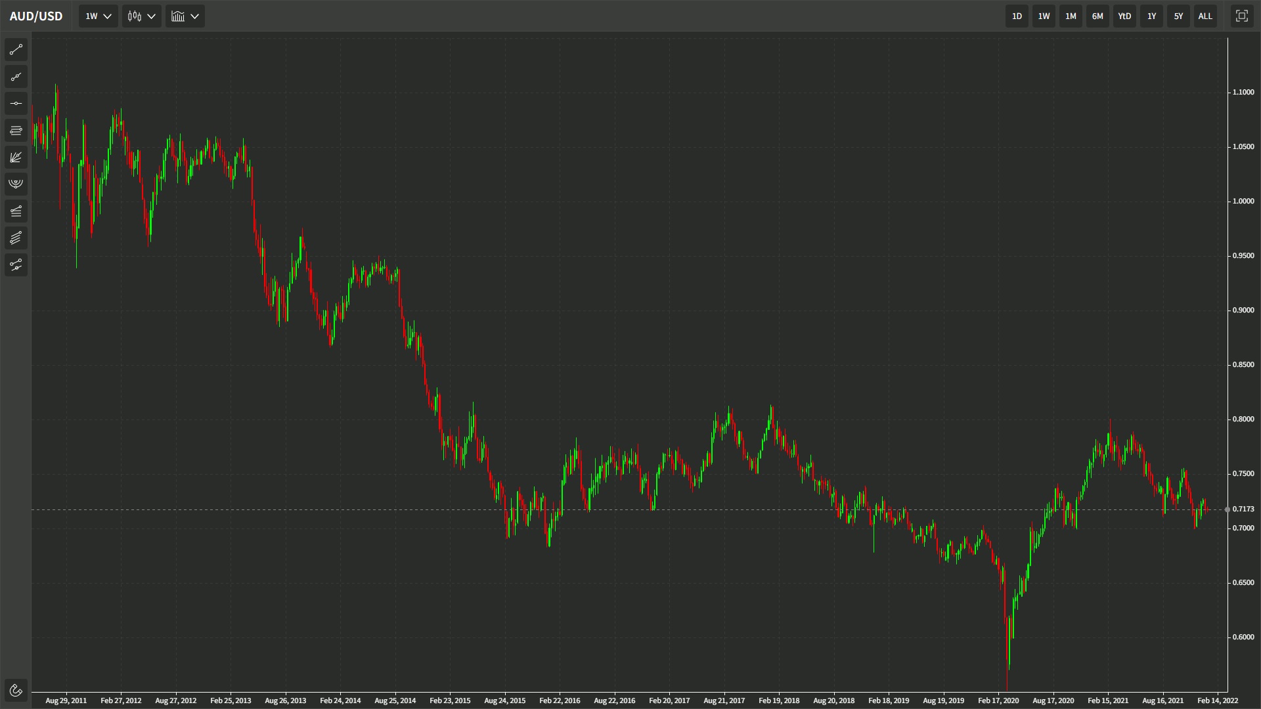Screen dimensions: 1261x709
Task: Switch range to YtD
Action: pyautogui.click(x=1124, y=16)
